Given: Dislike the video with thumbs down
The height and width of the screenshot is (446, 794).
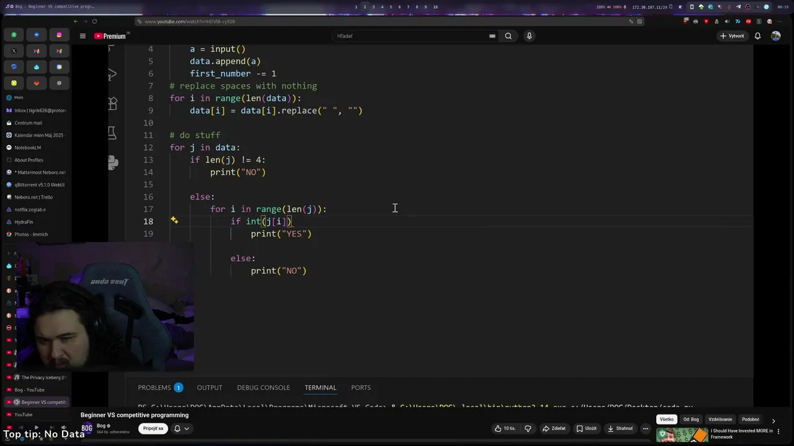Looking at the screenshot, I should [528, 428].
